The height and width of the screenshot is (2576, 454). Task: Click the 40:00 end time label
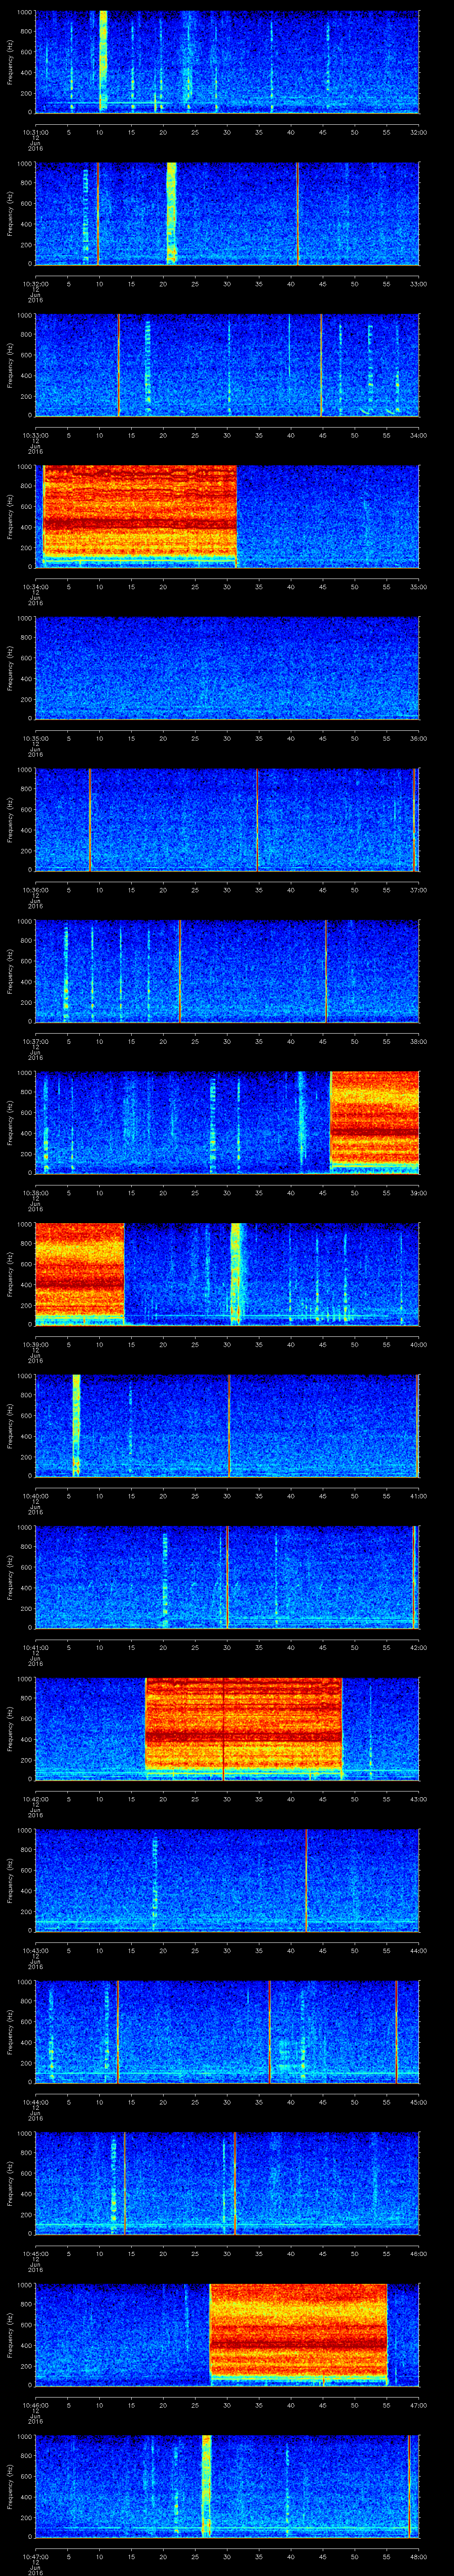pyautogui.click(x=419, y=1344)
